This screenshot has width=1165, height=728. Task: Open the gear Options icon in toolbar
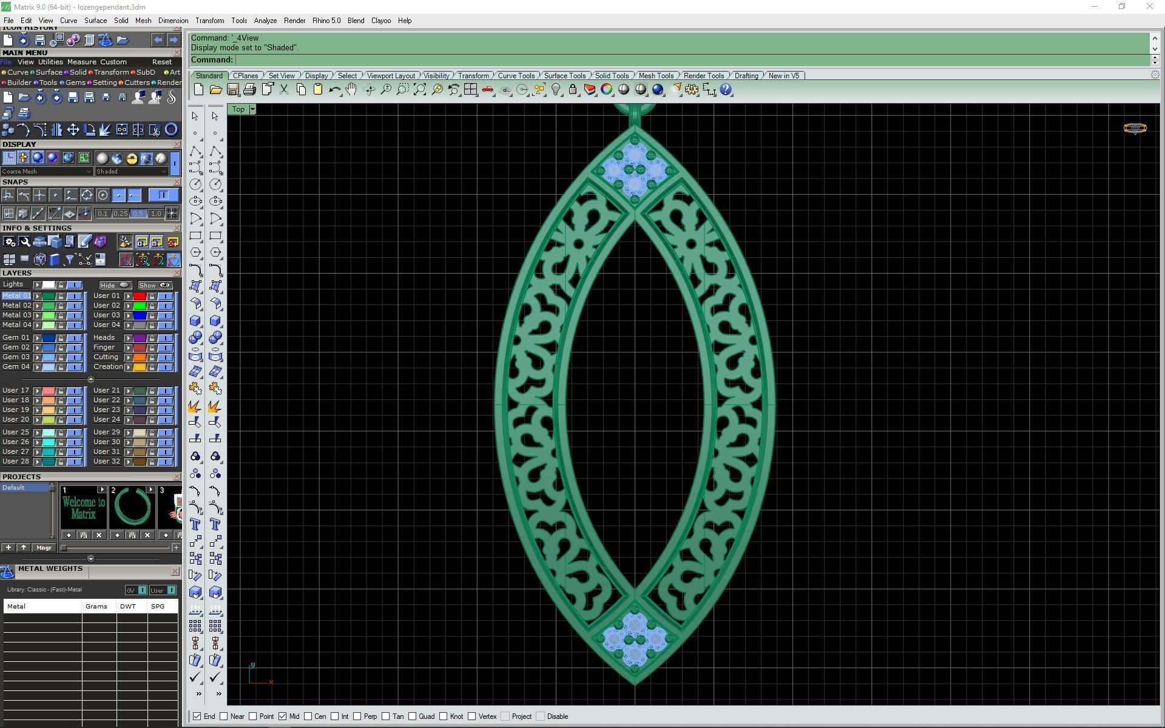(x=691, y=90)
